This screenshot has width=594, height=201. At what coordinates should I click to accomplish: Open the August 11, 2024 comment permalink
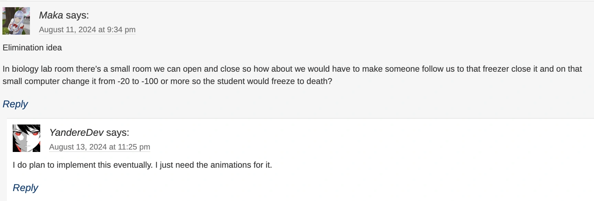pyautogui.click(x=87, y=30)
